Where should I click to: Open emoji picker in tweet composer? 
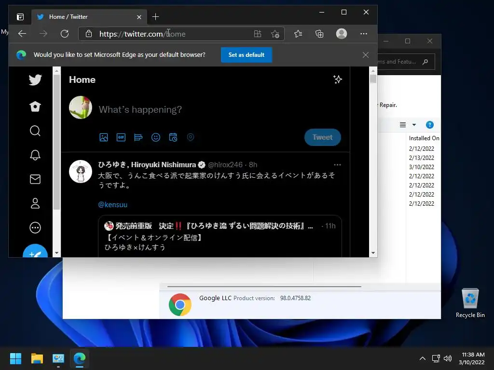pos(156,137)
